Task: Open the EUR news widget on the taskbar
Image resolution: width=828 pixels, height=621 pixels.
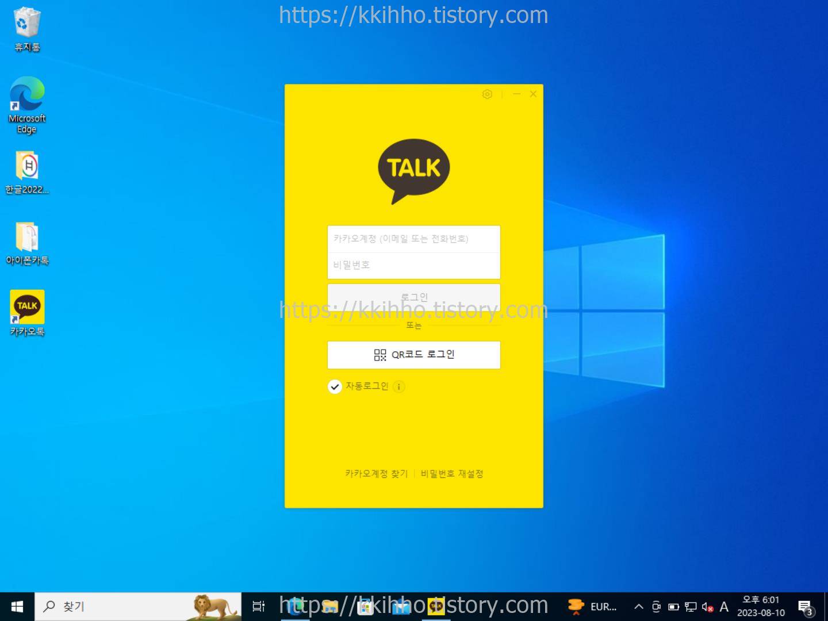Action: (x=592, y=607)
